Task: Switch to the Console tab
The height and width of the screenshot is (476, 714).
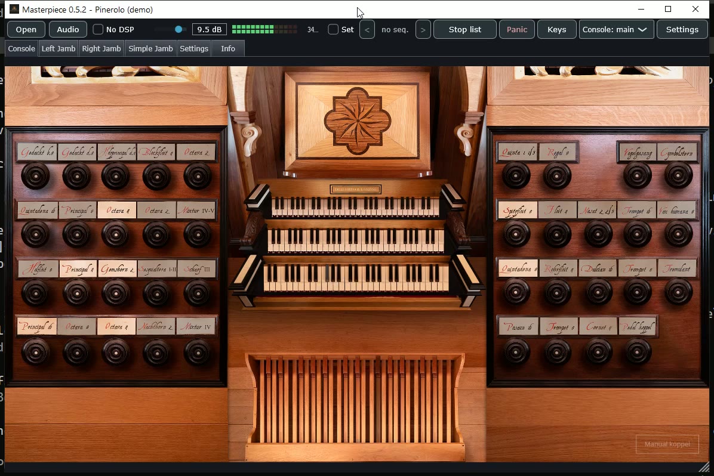Action: tap(21, 49)
